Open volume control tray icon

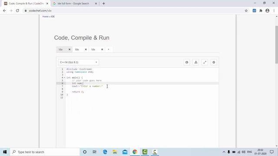point(244,152)
